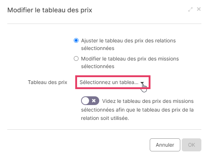209x155 pixels.
Task: Enable the Videz le tableau des prix toggle
Action: coord(90,101)
